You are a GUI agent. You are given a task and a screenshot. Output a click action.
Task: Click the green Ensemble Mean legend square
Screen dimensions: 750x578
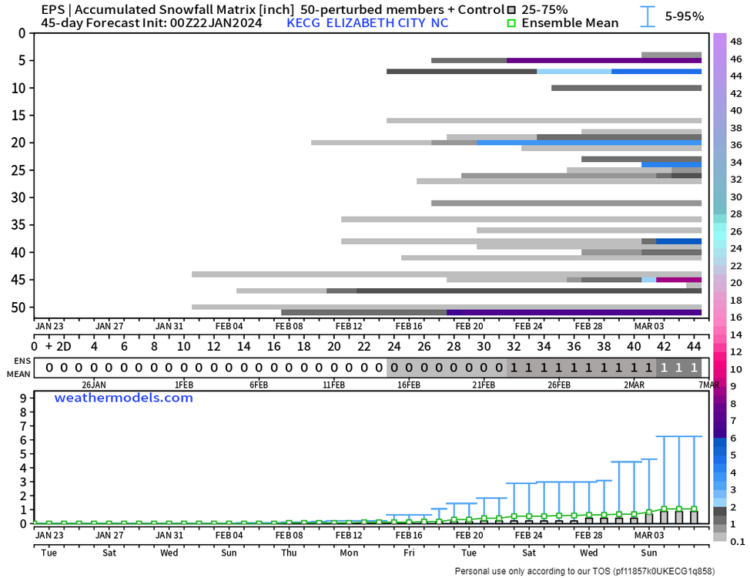click(x=512, y=23)
